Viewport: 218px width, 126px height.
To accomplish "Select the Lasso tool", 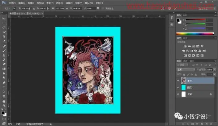I will point(4,28).
